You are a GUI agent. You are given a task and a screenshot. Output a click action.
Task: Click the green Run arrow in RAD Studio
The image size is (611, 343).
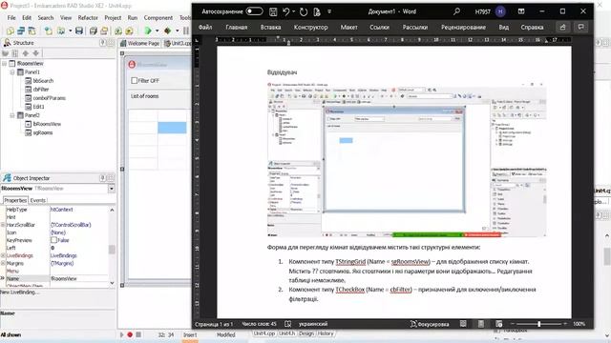click(148, 30)
